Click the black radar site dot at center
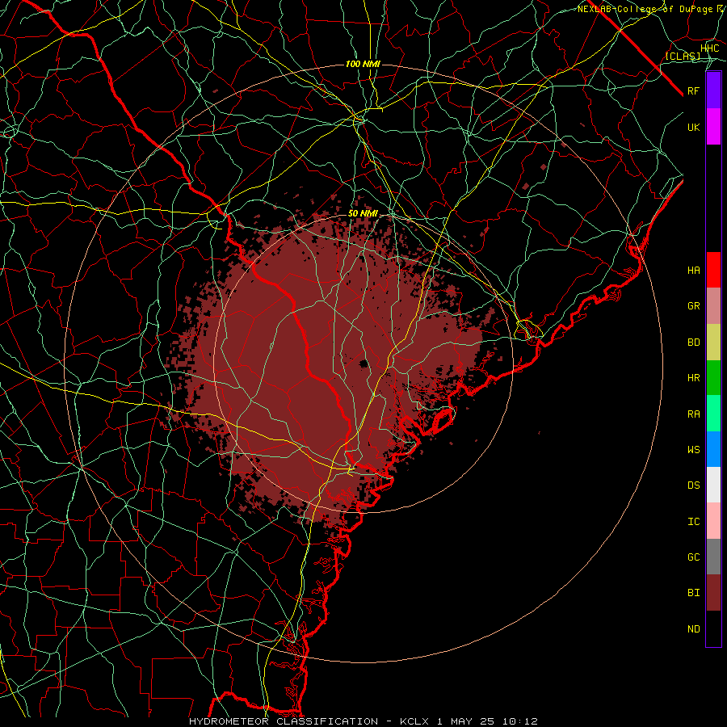This screenshot has height=727, width=727. coord(364,363)
